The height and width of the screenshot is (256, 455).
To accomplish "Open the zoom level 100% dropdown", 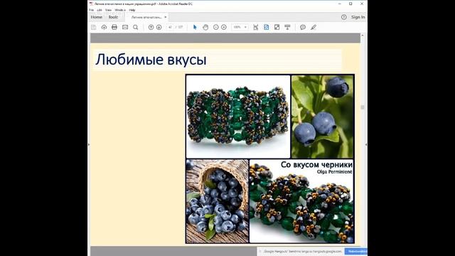I will click(240, 27).
